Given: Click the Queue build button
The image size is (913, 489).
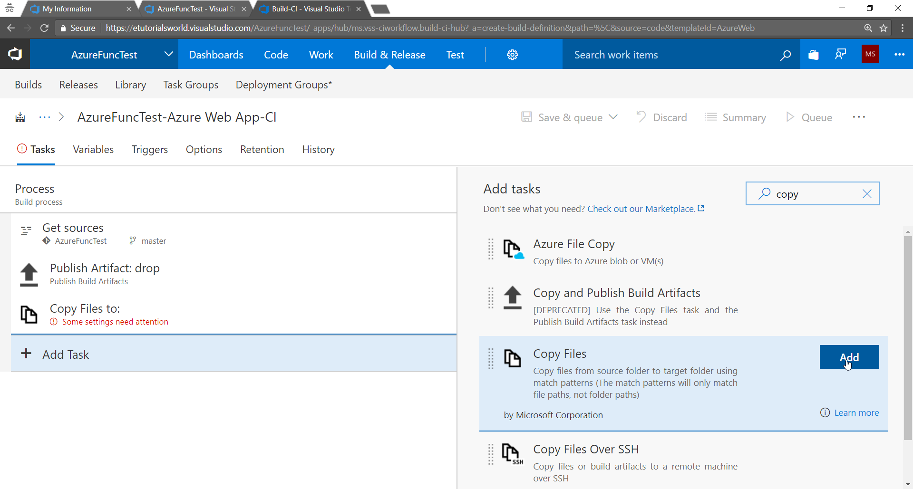Looking at the screenshot, I should tap(809, 117).
